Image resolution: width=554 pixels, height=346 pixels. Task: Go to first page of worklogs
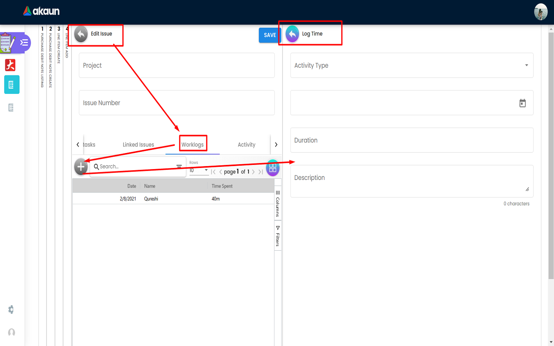[213, 172]
